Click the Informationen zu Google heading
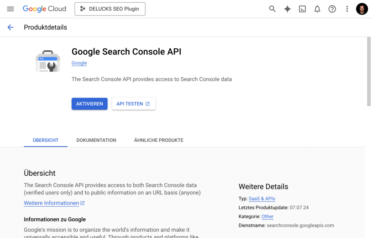Image resolution: width=371 pixels, height=238 pixels. (55, 219)
